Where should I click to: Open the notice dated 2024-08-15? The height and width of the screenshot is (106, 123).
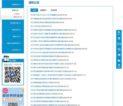(x=52, y=53)
